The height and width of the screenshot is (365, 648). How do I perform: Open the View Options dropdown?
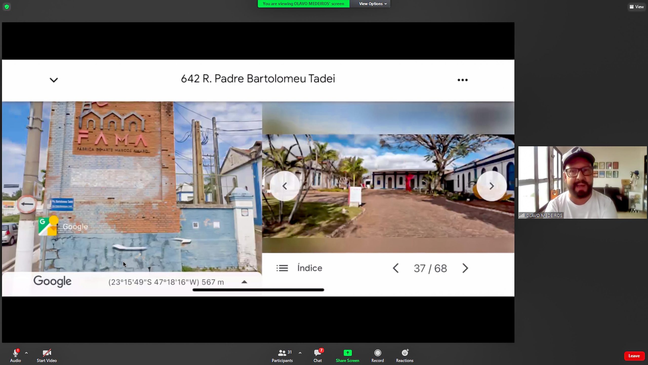click(x=372, y=4)
